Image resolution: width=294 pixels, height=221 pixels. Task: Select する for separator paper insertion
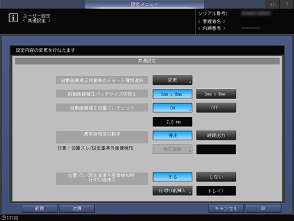click(x=172, y=177)
